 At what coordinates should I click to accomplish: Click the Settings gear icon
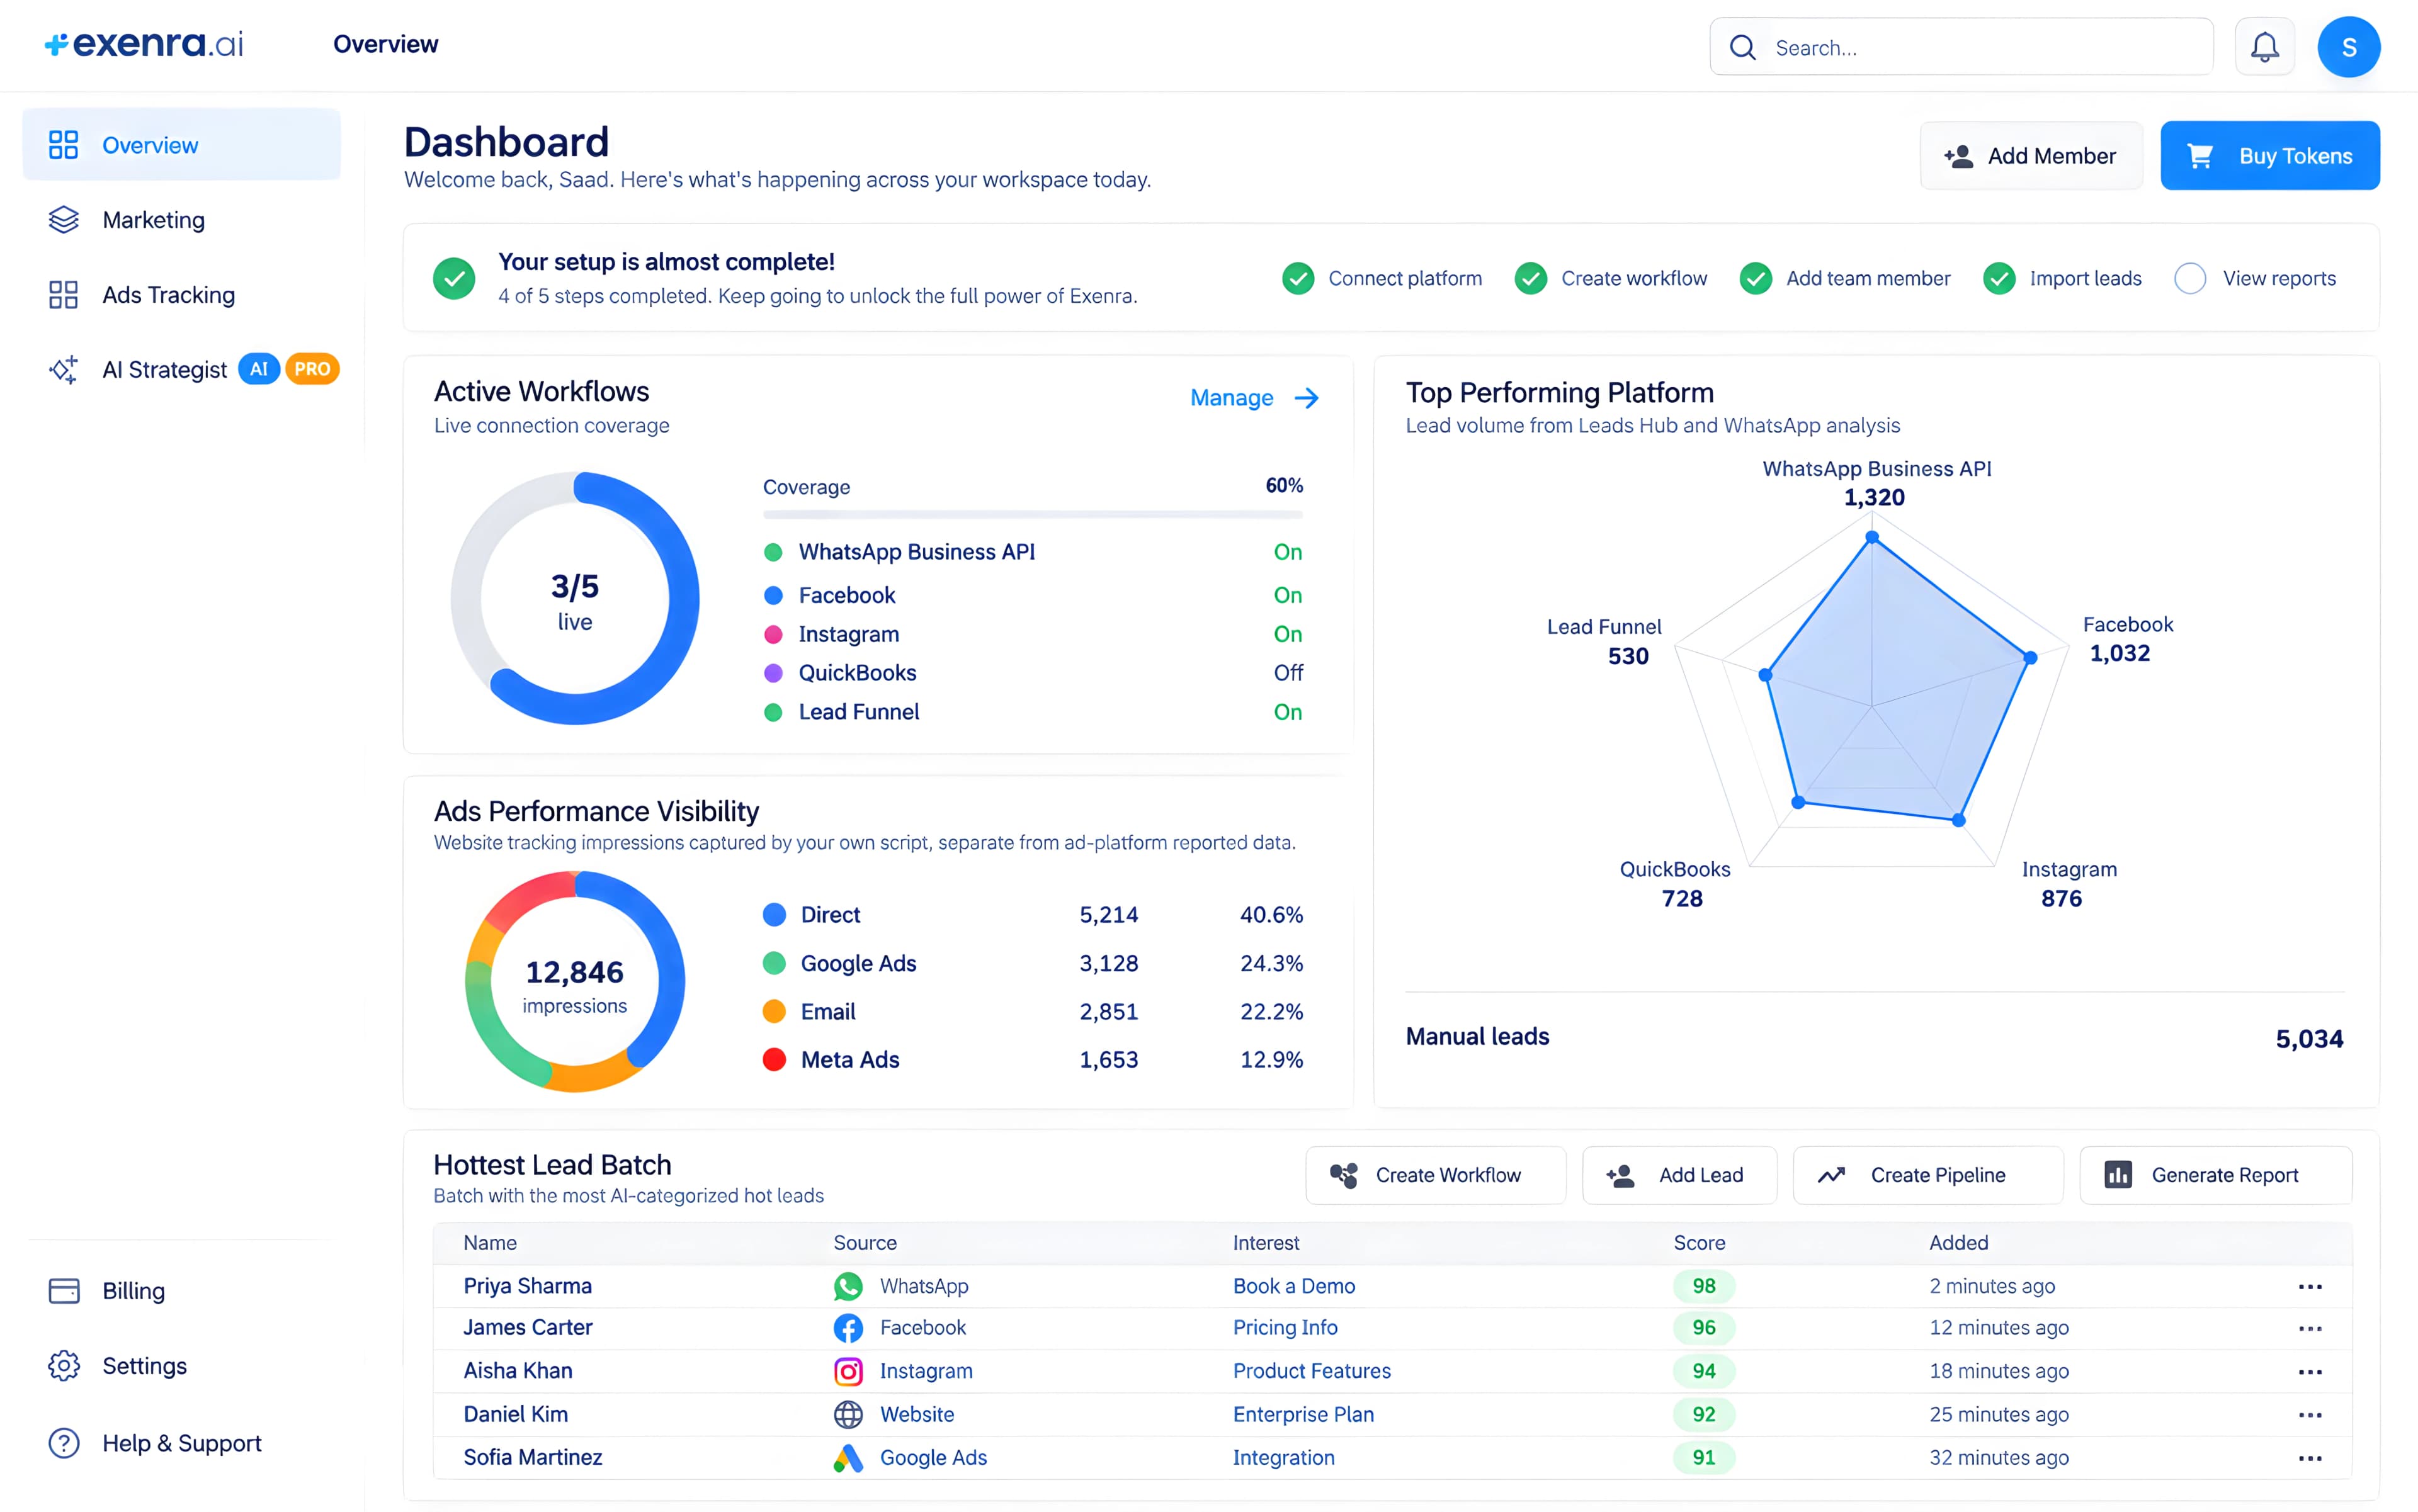(x=64, y=1366)
